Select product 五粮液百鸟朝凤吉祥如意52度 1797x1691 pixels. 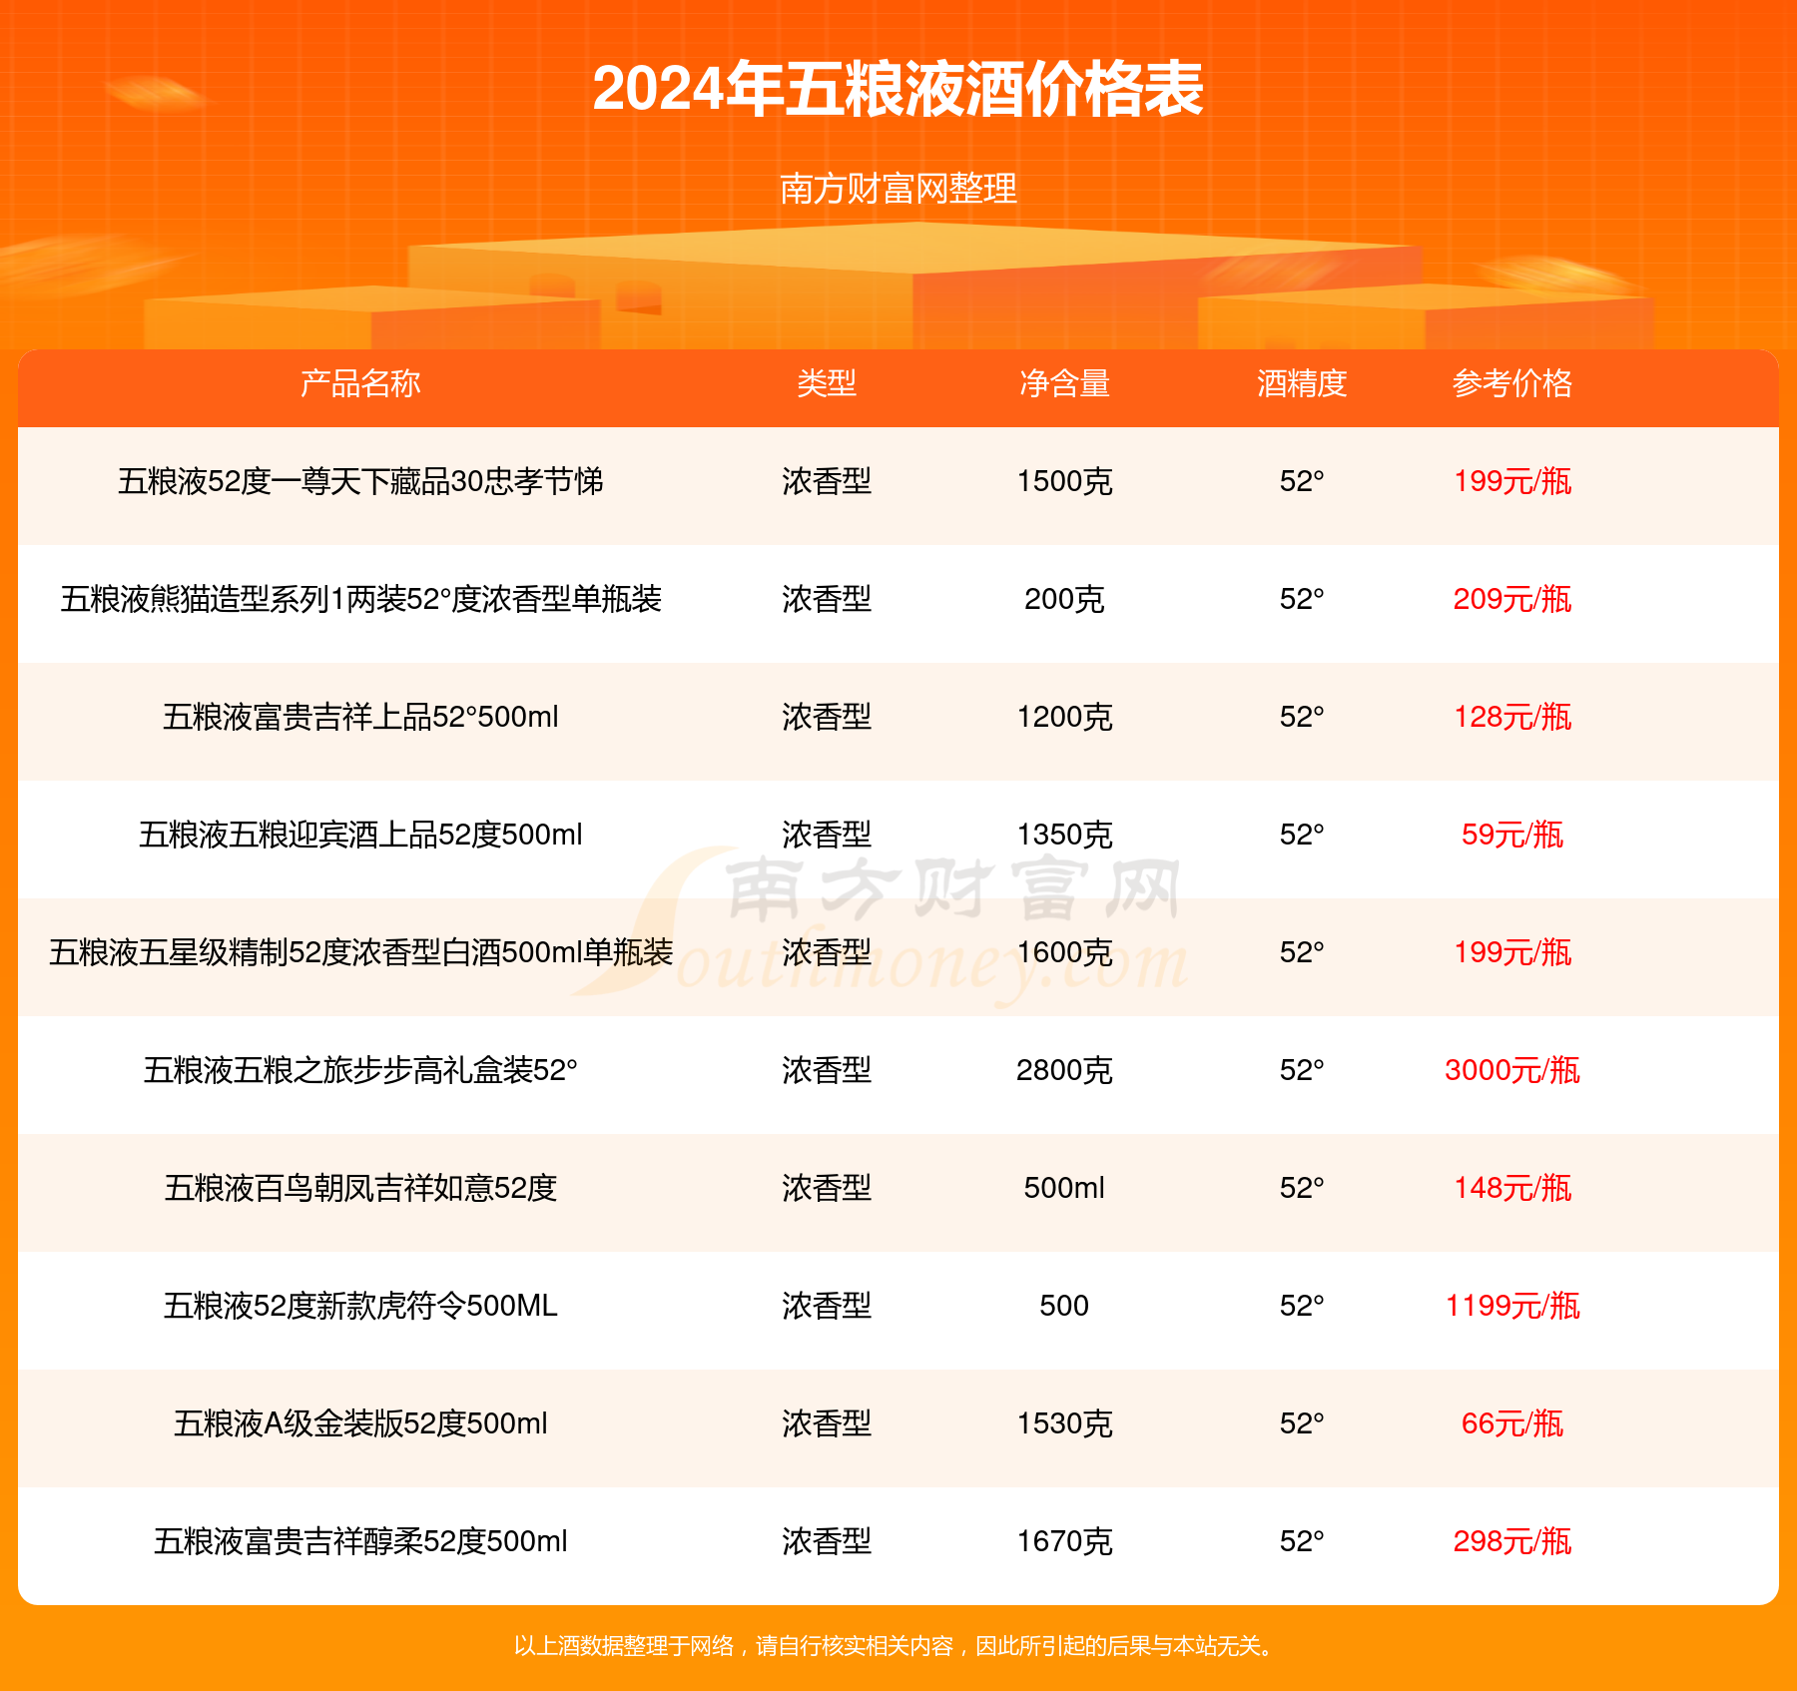coord(360,1188)
